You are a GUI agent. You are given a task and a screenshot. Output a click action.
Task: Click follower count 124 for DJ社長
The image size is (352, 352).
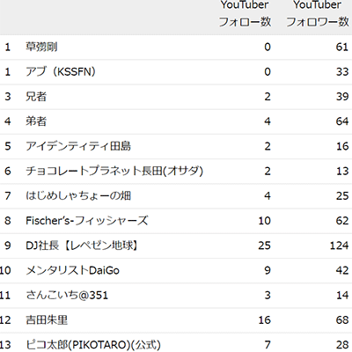pyautogui.click(x=340, y=246)
